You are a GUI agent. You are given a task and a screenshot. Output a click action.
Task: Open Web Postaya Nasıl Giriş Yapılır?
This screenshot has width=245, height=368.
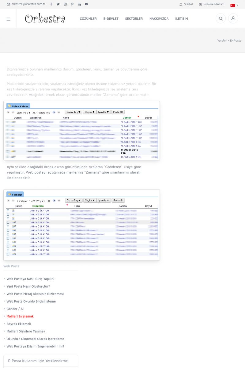(30, 279)
